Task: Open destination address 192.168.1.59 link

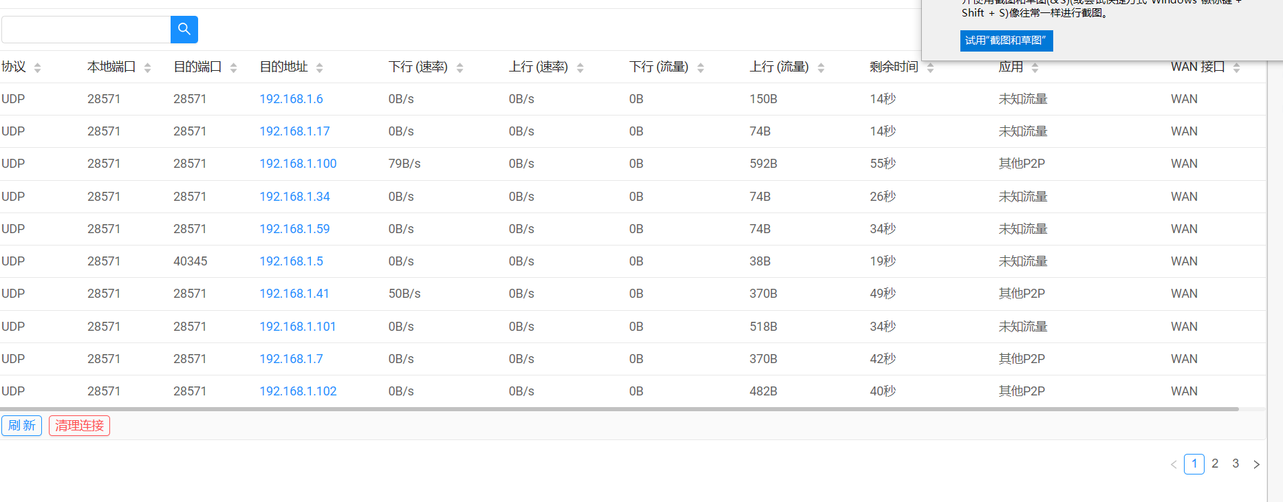Action: tap(294, 229)
